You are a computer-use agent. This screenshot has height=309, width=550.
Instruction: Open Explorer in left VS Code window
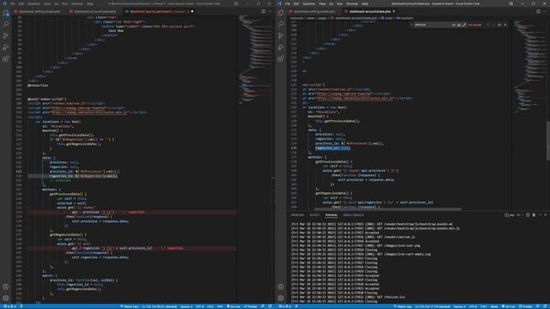[x=6, y=14]
